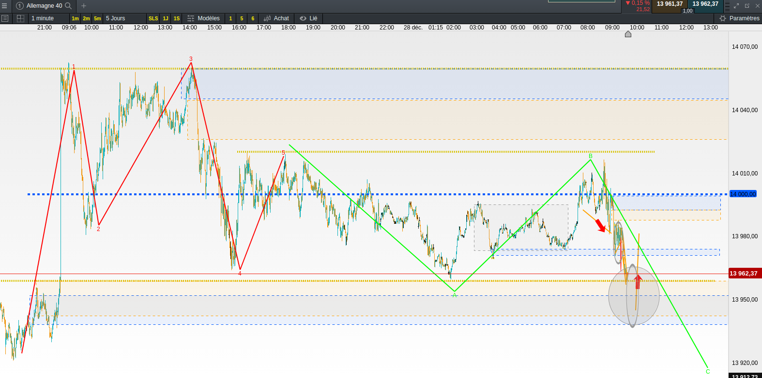762x378 pixels.
Task: Click the green wave label C
Action: pyautogui.click(x=708, y=372)
